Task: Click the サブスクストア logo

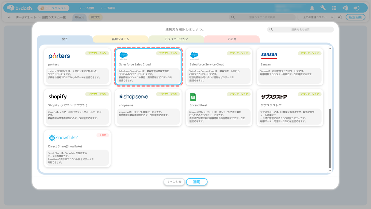Action: click(274, 97)
